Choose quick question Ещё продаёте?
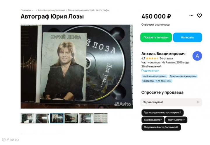 pyautogui.click(x=153, y=120)
